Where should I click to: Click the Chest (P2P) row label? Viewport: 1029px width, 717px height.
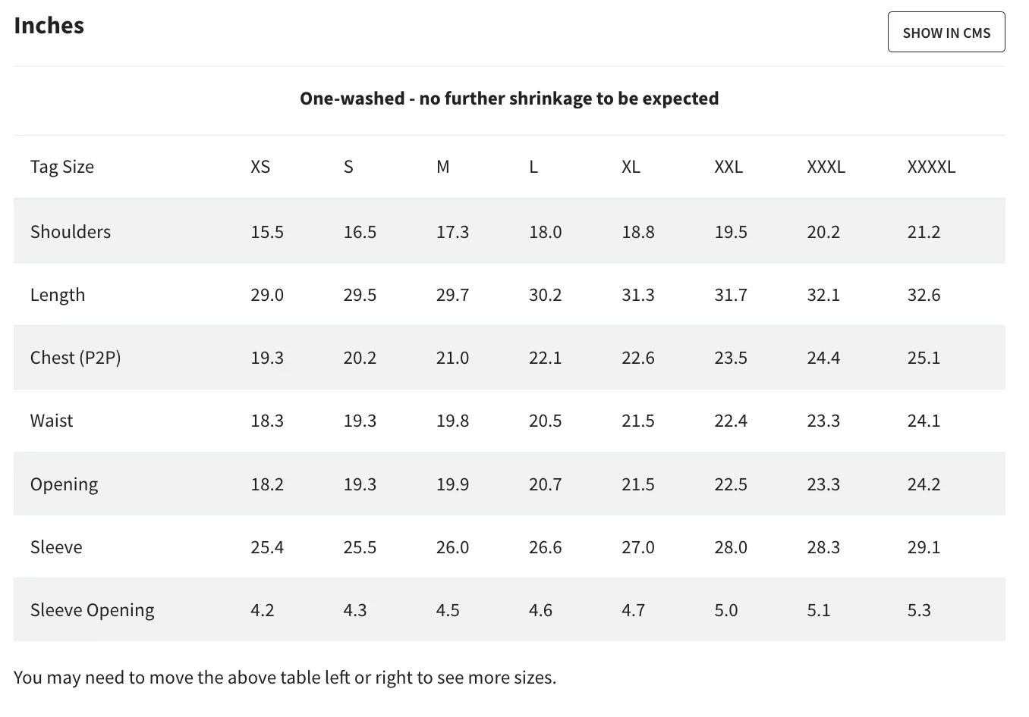(75, 358)
